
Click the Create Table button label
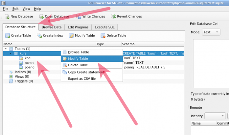click(21, 35)
